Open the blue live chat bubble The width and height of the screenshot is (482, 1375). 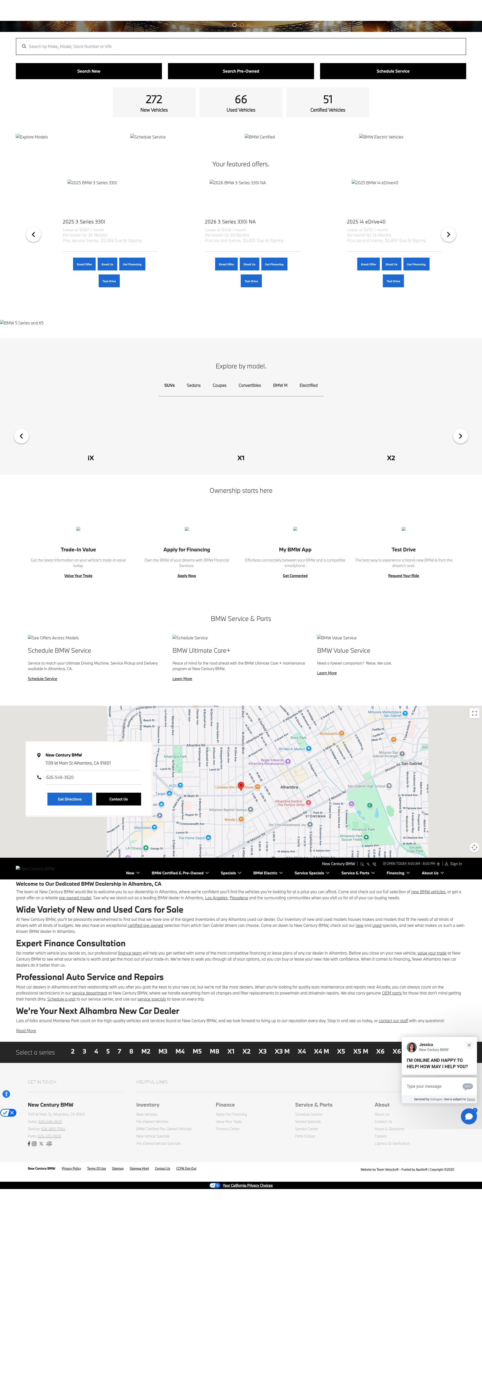(x=469, y=1116)
